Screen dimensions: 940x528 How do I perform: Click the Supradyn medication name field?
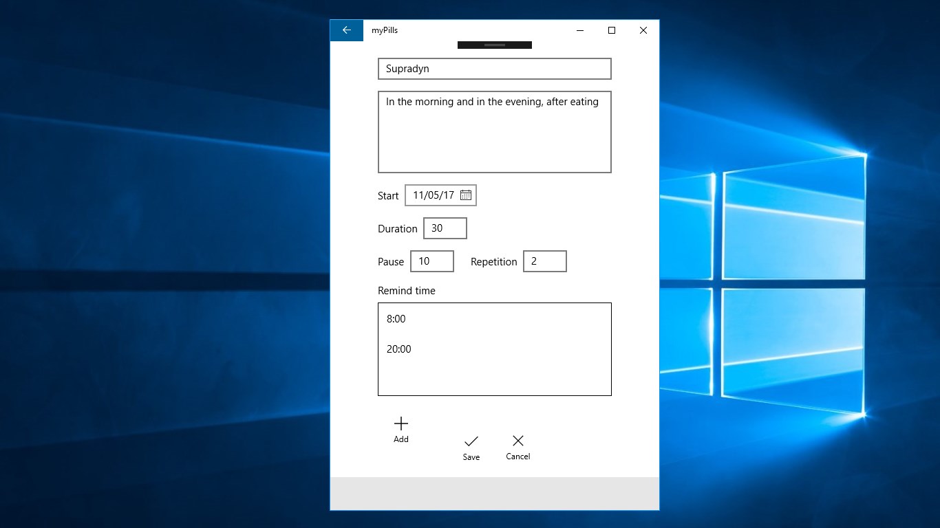pyautogui.click(x=494, y=69)
